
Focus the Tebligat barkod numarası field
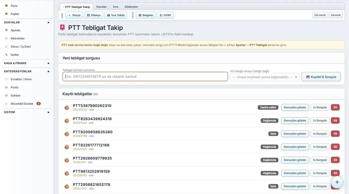(145, 76)
